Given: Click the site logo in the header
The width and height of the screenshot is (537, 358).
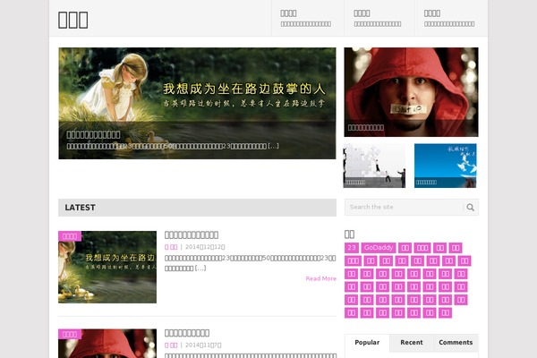Looking at the screenshot, I should (73, 20).
